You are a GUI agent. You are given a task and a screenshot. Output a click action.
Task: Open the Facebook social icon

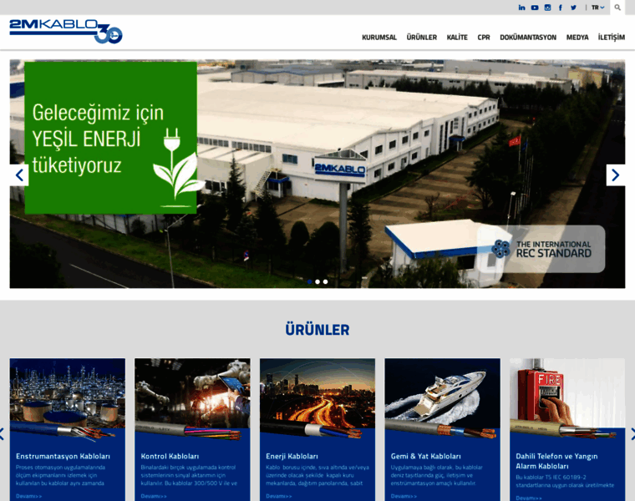(x=561, y=8)
